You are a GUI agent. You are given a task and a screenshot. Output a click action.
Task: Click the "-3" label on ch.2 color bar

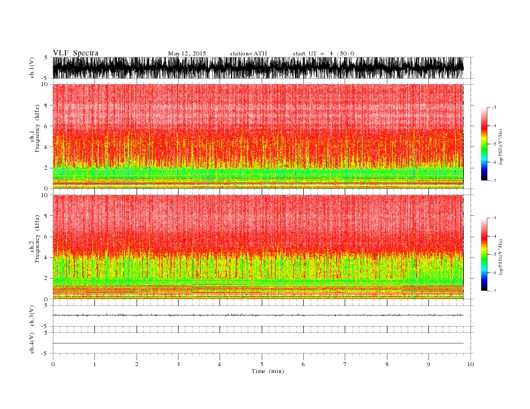coord(493,218)
